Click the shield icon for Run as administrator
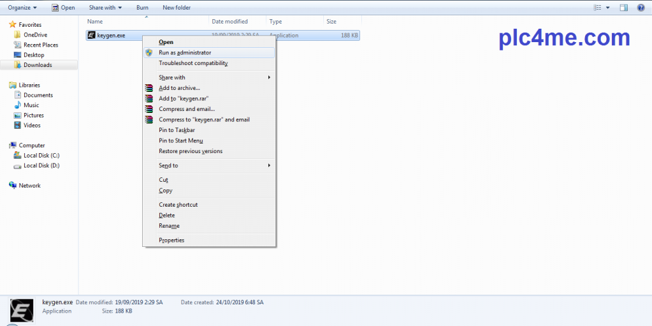This screenshot has width=652, height=326. click(149, 53)
